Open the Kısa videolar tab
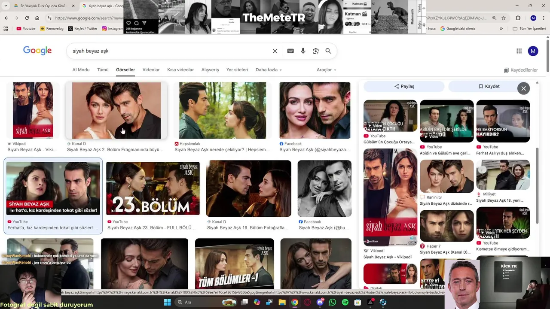The height and width of the screenshot is (309, 550). tap(180, 70)
